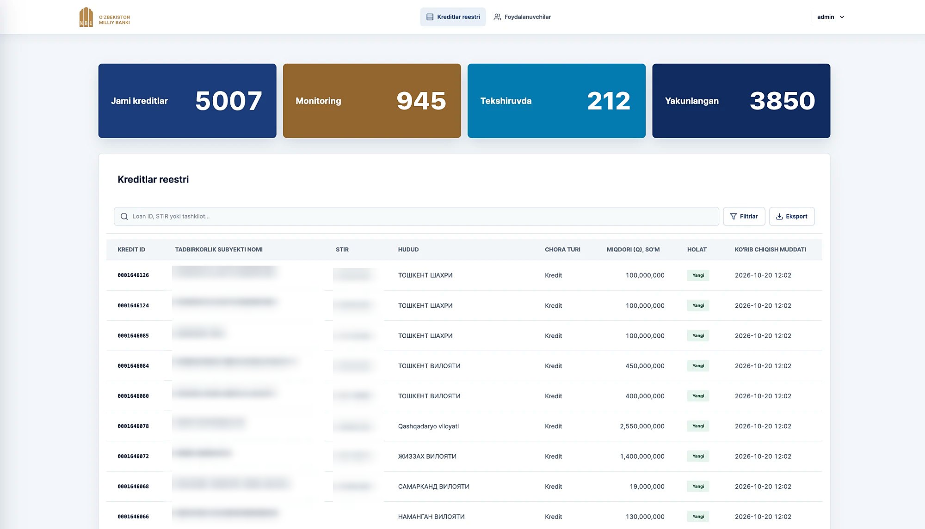Click the Foydalanuvchilar users icon
The width and height of the screenshot is (925, 529).
tap(497, 17)
